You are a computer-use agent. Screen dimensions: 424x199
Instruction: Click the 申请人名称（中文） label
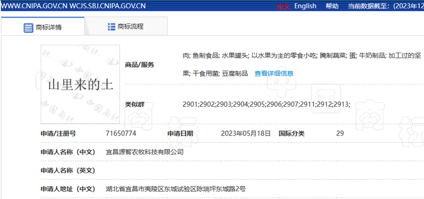[68, 152]
